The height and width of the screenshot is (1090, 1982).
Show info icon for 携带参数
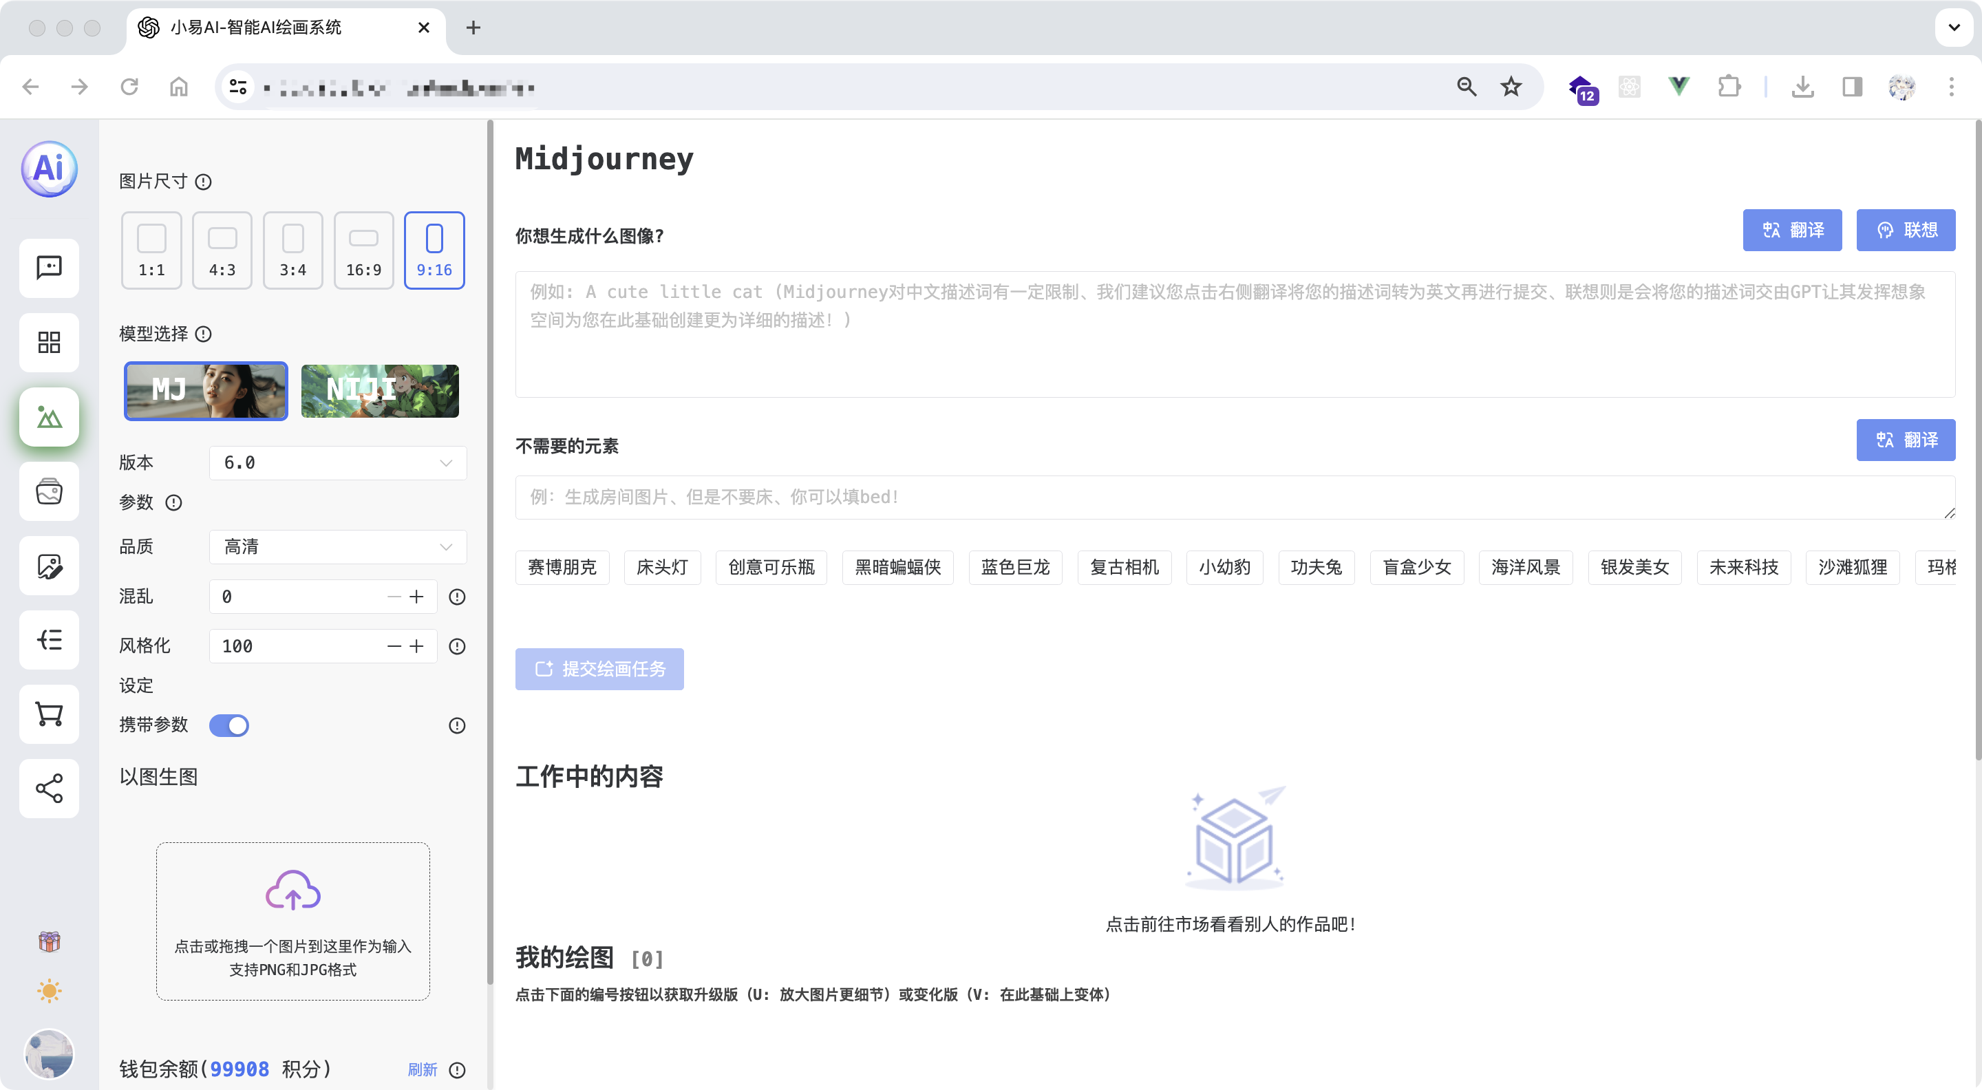[457, 726]
